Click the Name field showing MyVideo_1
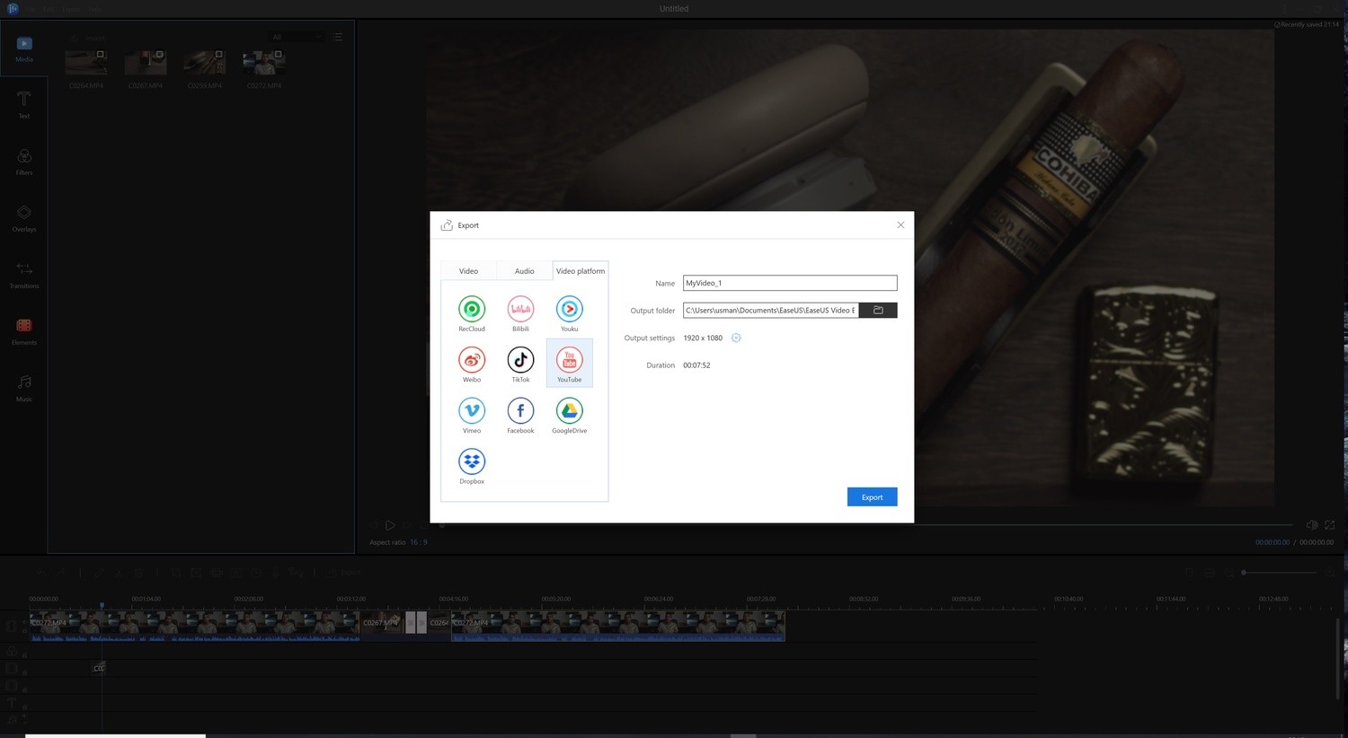The image size is (1348, 738). click(790, 283)
